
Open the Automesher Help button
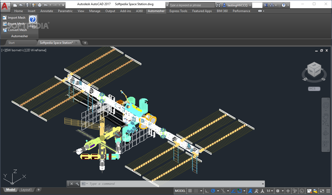[33, 20]
